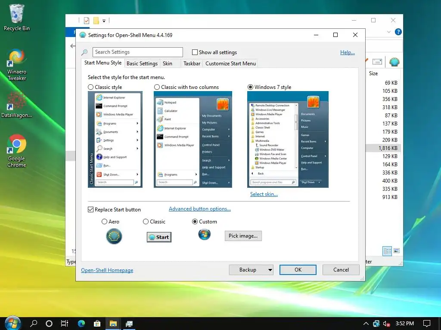Select Windows 7 style radio button
Image resolution: width=441 pixels, height=330 pixels.
[250, 87]
